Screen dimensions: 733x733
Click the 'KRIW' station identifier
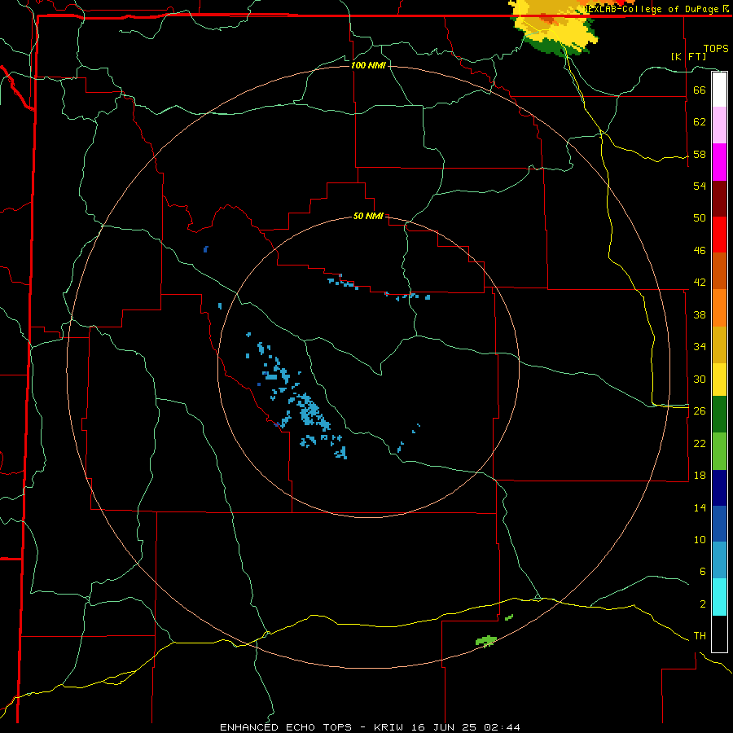(389, 727)
